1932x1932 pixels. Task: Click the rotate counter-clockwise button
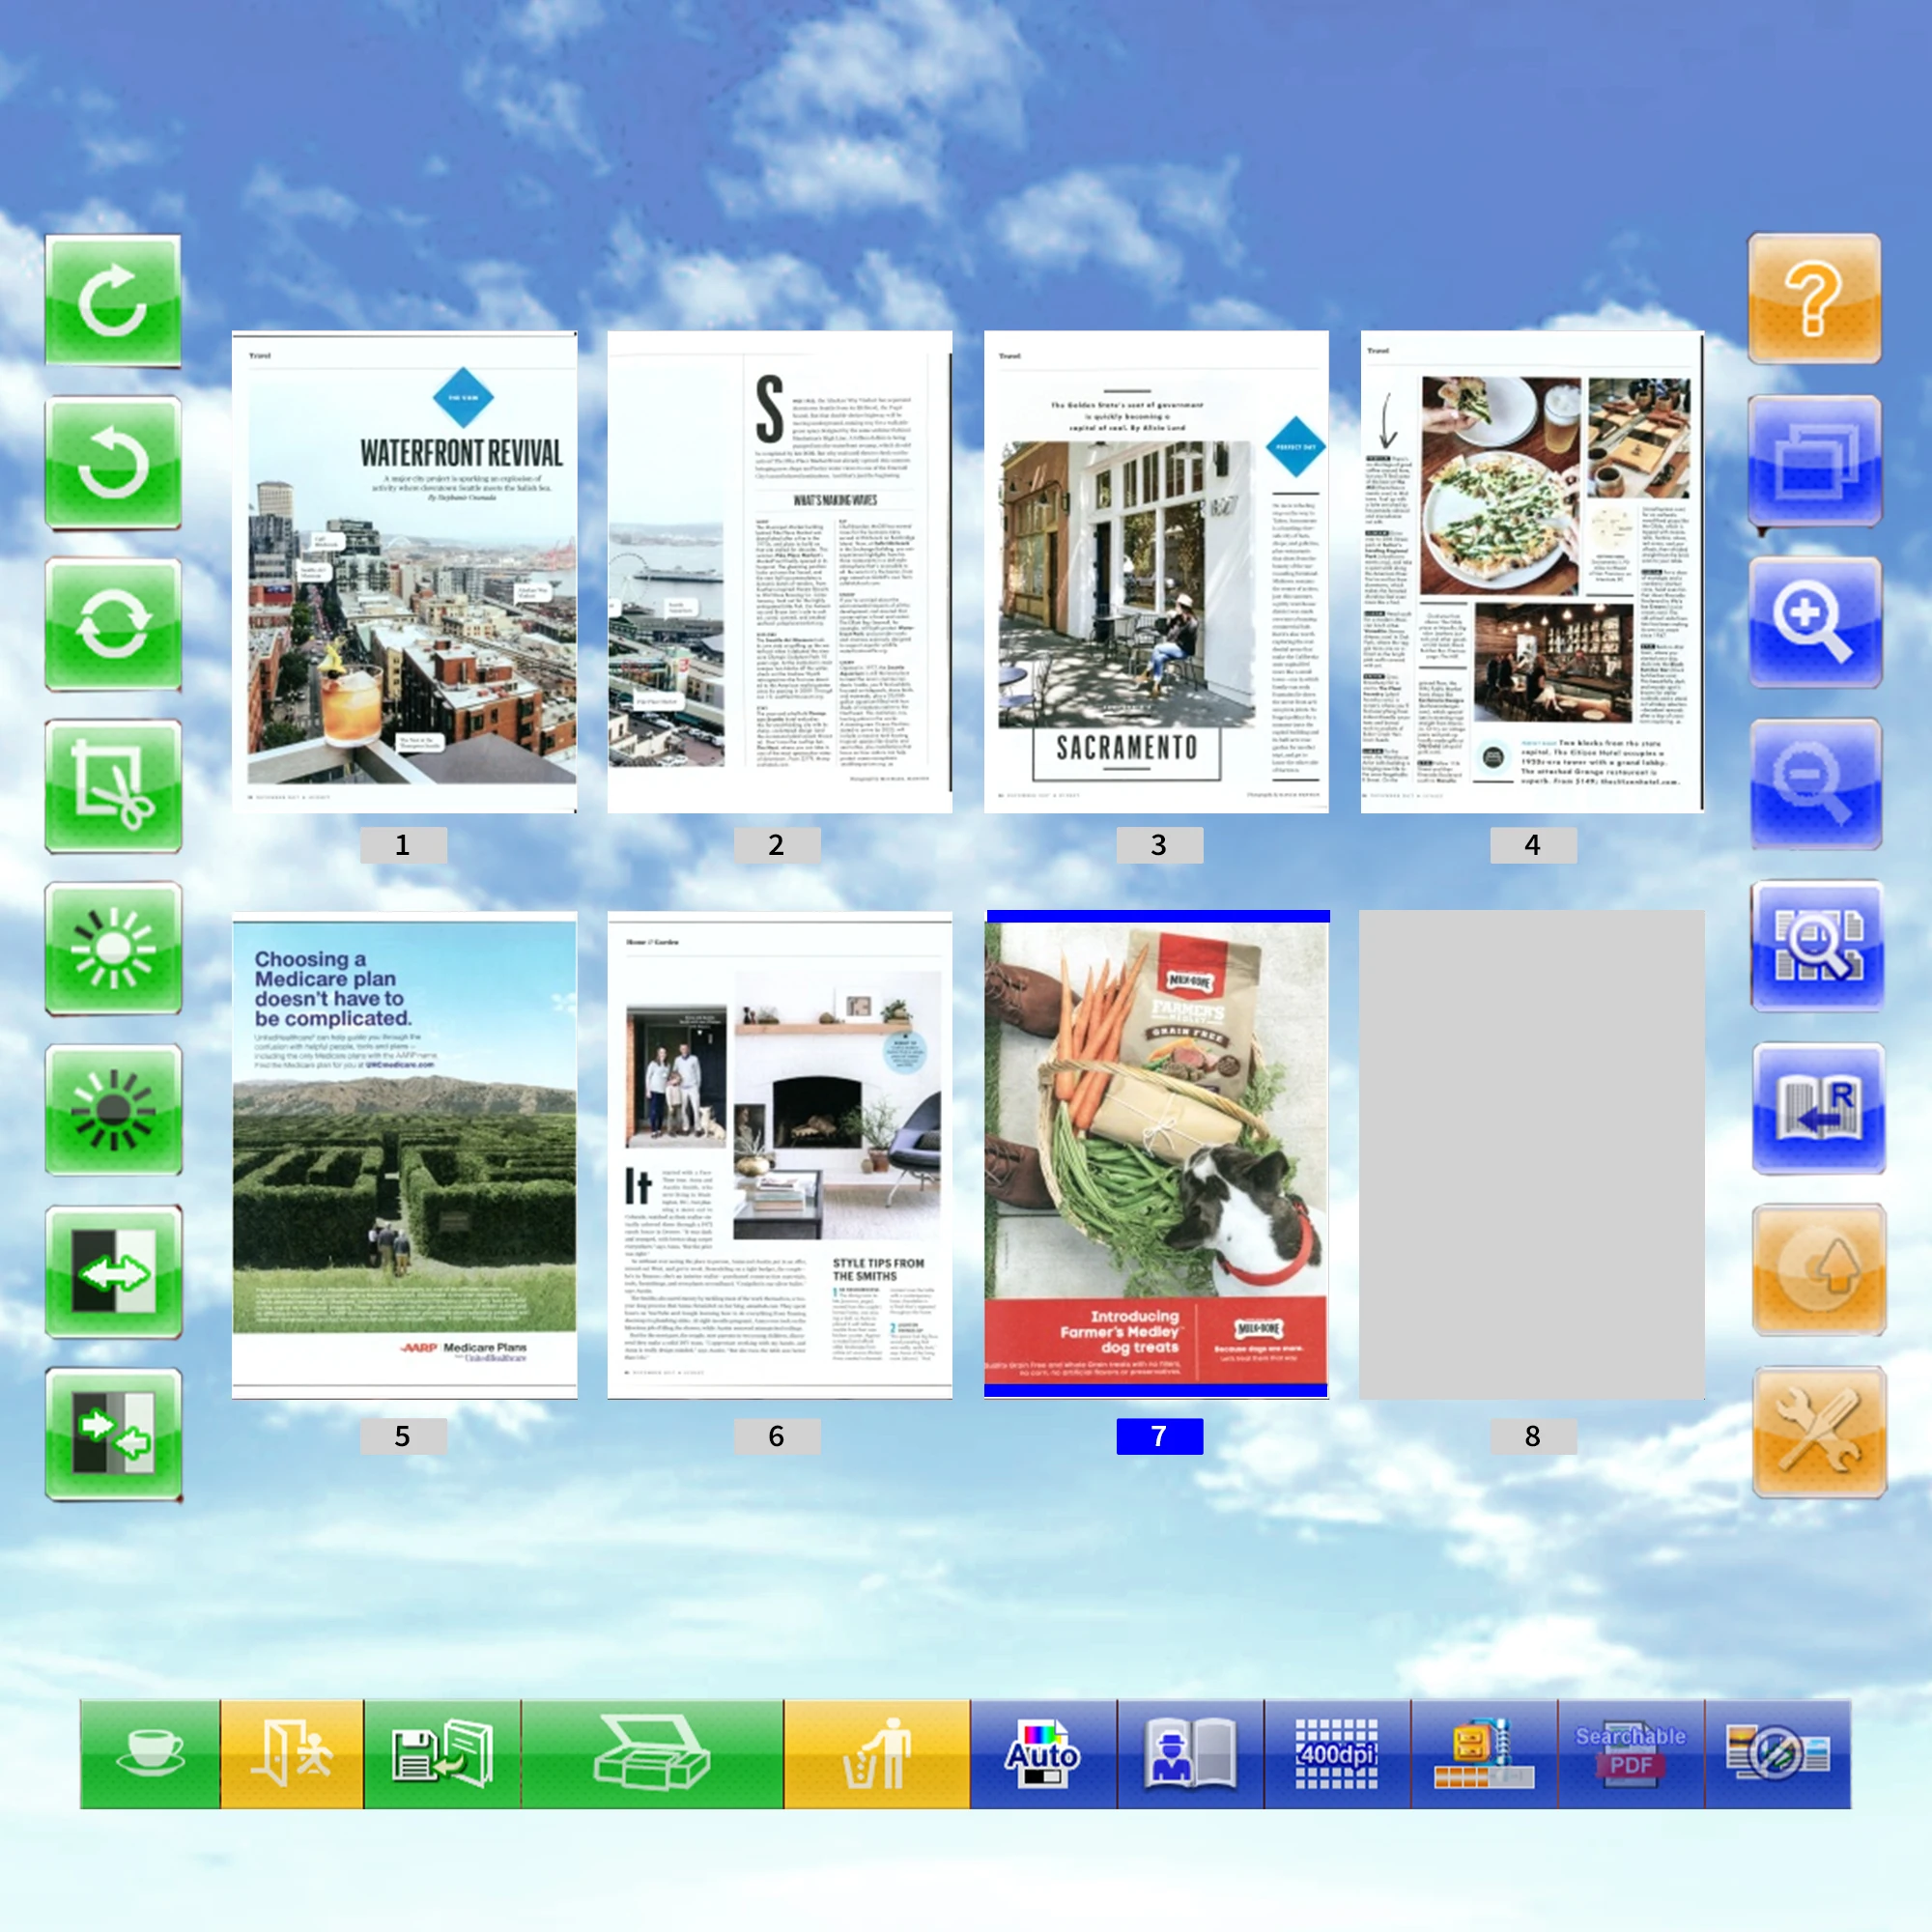(113, 462)
